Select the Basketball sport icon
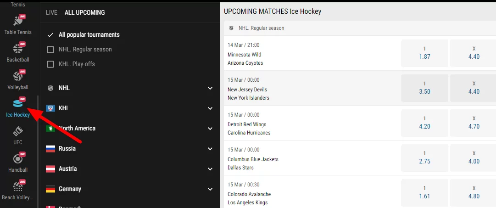 coord(18,49)
